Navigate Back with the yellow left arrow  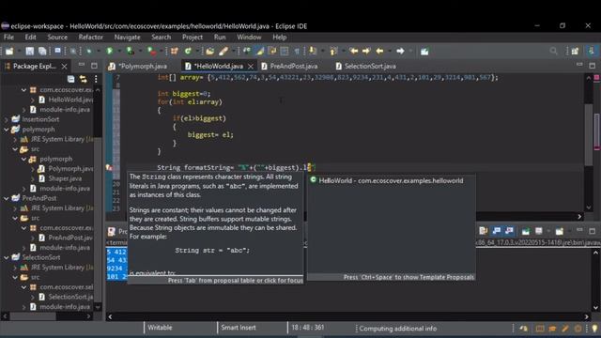379,51
